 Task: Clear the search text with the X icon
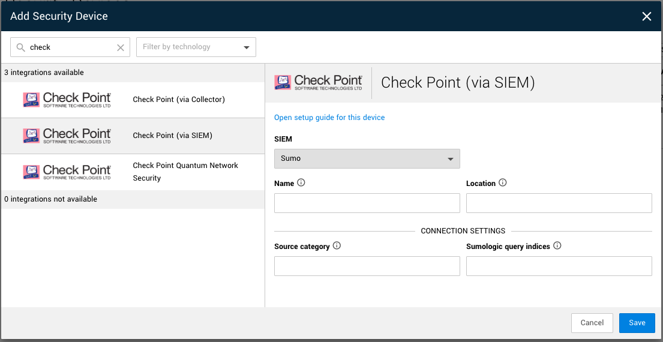pos(121,47)
